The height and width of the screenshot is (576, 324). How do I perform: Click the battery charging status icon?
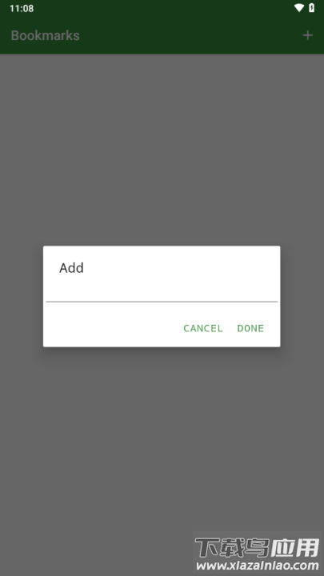click(311, 8)
